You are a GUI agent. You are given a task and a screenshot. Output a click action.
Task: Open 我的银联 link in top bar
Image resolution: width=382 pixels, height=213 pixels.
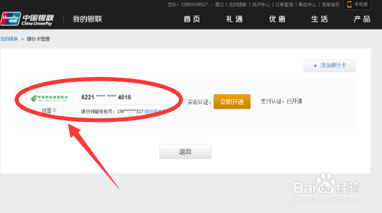[238, 5]
